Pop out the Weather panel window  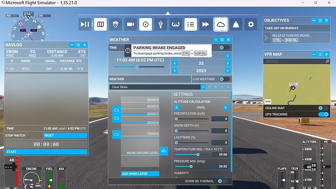point(222,39)
